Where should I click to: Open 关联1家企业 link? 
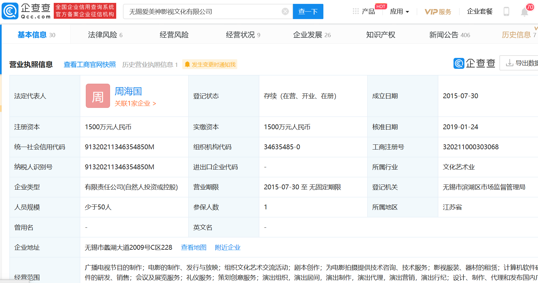[135, 103]
